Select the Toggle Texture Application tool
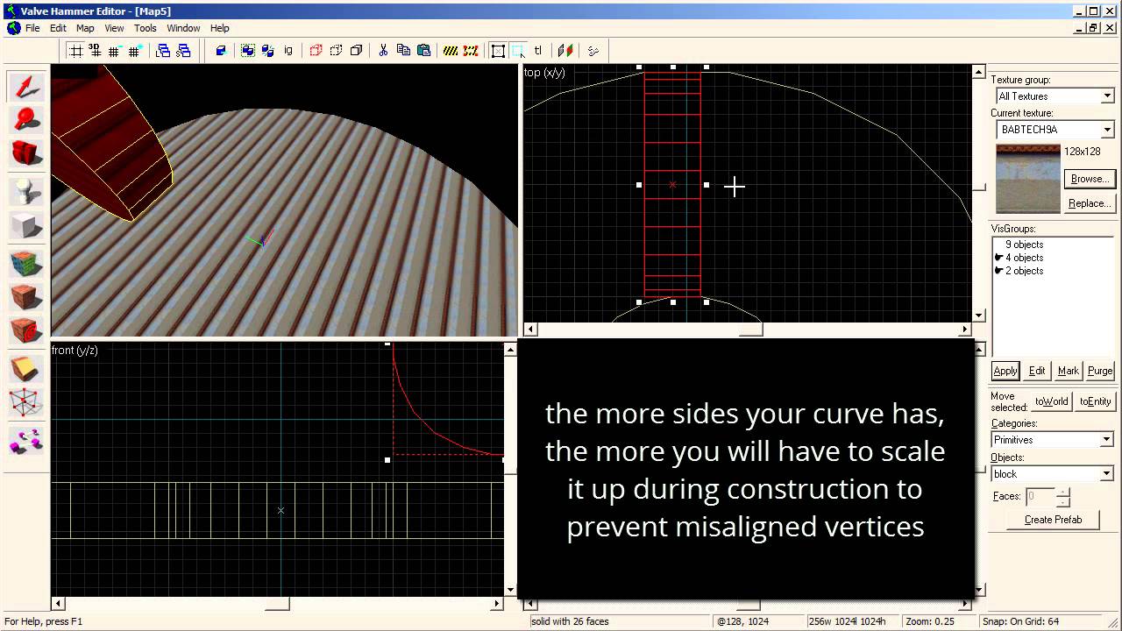Image resolution: width=1122 pixels, height=631 pixels. coord(26,263)
